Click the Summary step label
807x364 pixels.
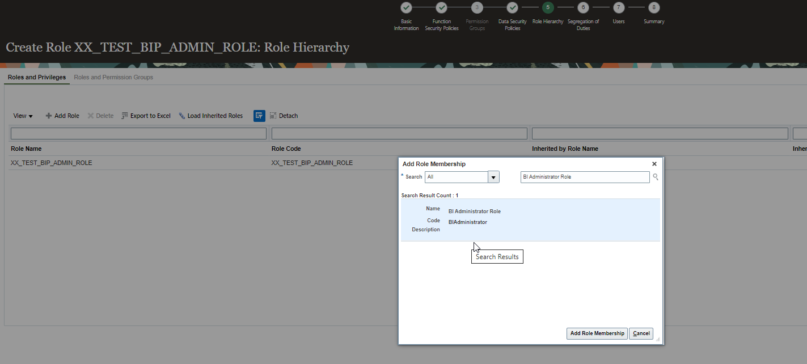tap(654, 22)
